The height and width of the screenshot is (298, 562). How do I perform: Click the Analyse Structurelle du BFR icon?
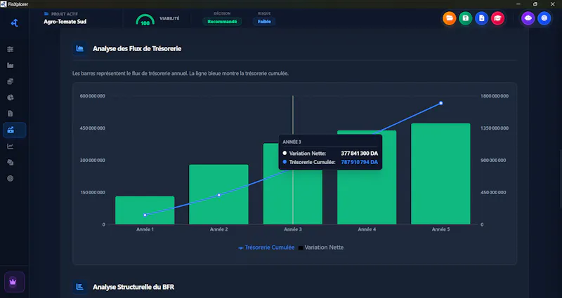pyautogui.click(x=80, y=287)
